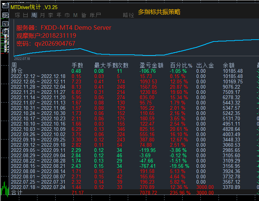259x201 pixels.
Task: Open the 账户 account tab
Action: [x=96, y=15]
